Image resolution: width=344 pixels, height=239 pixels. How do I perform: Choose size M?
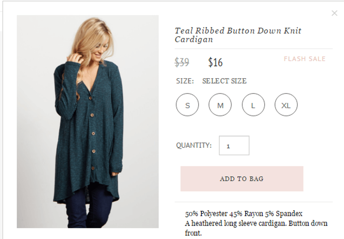220,105
